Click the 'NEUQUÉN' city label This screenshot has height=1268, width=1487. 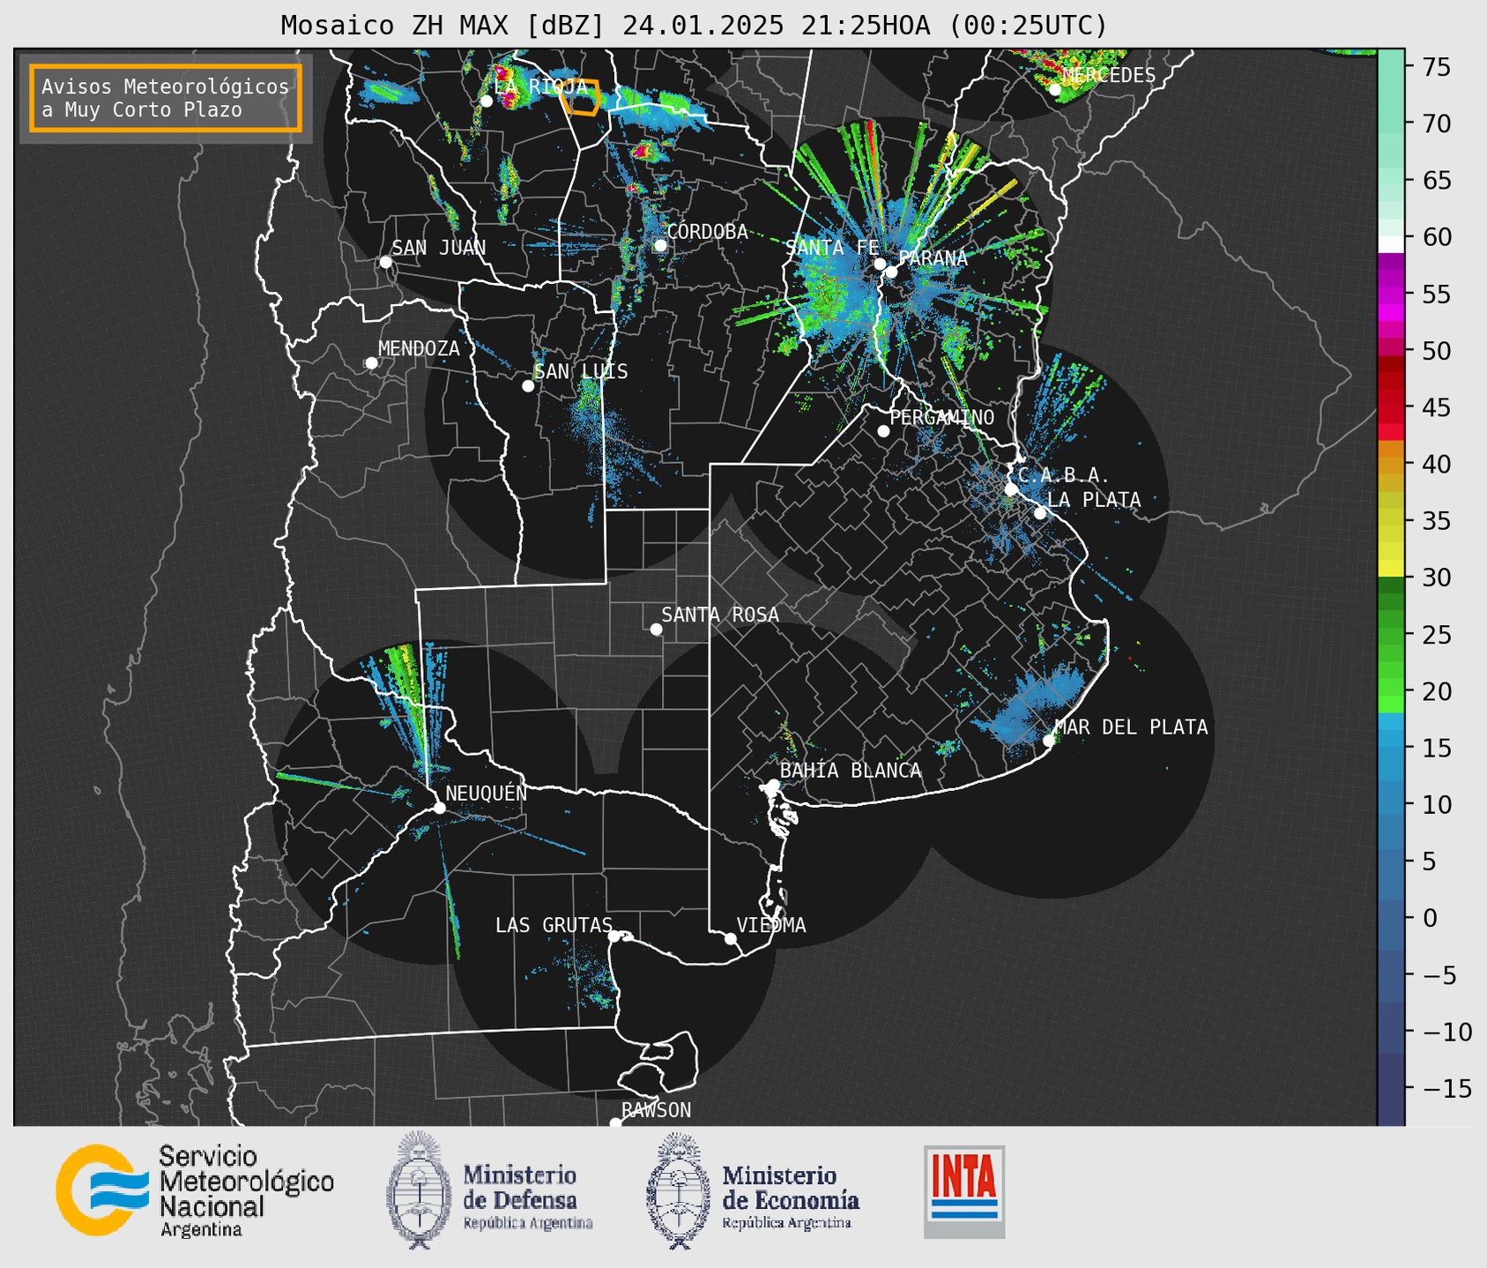pos(487,794)
